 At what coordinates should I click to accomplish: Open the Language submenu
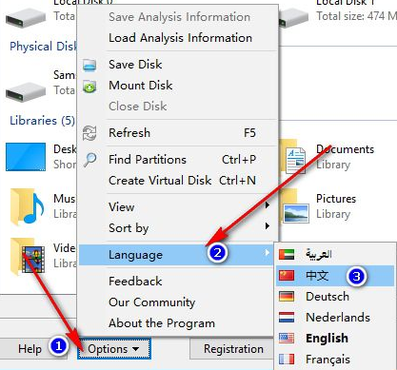[x=176, y=255]
